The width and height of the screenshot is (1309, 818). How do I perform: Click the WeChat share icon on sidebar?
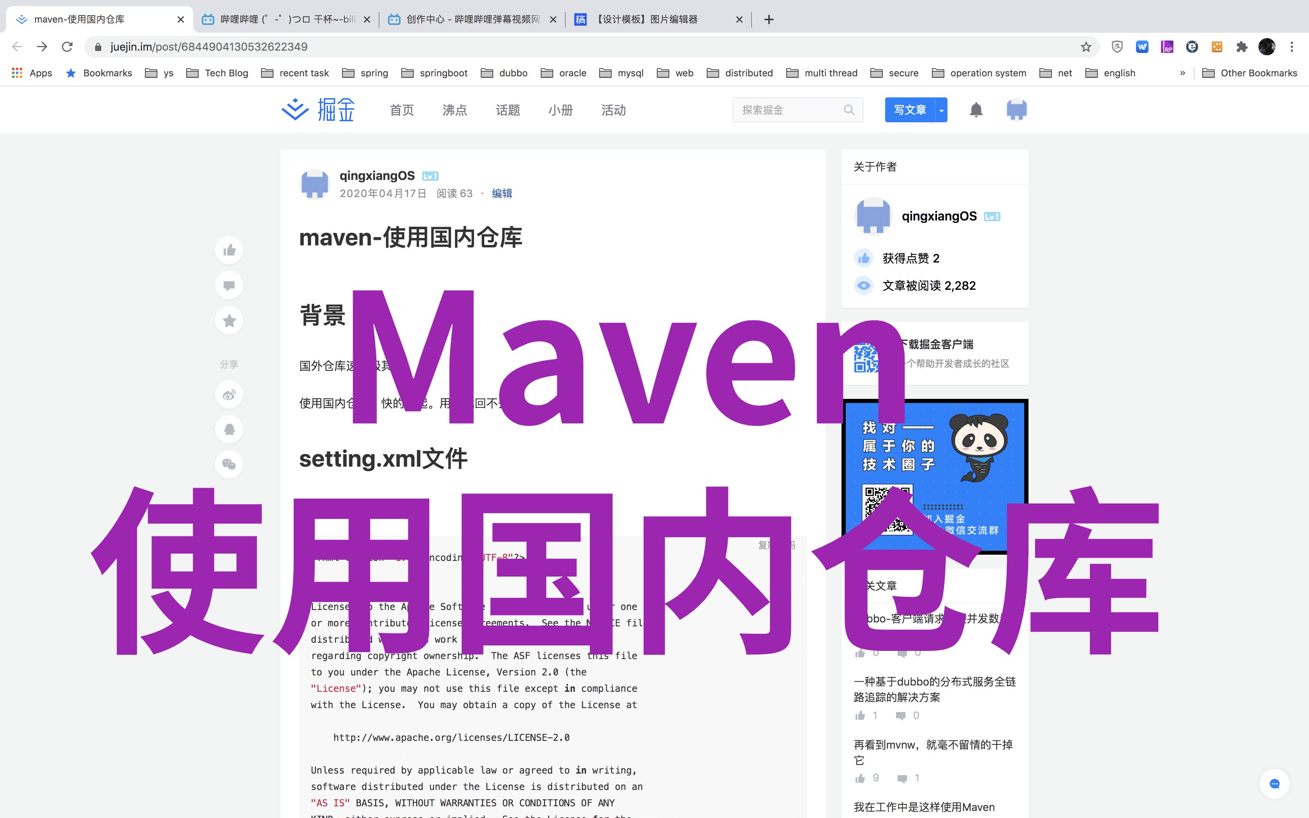coord(229,464)
